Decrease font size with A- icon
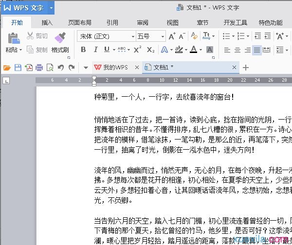292x245 pixels. pyautogui.click(x=182, y=36)
